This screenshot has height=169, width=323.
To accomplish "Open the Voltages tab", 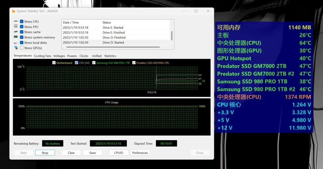I will [x=59, y=56].
